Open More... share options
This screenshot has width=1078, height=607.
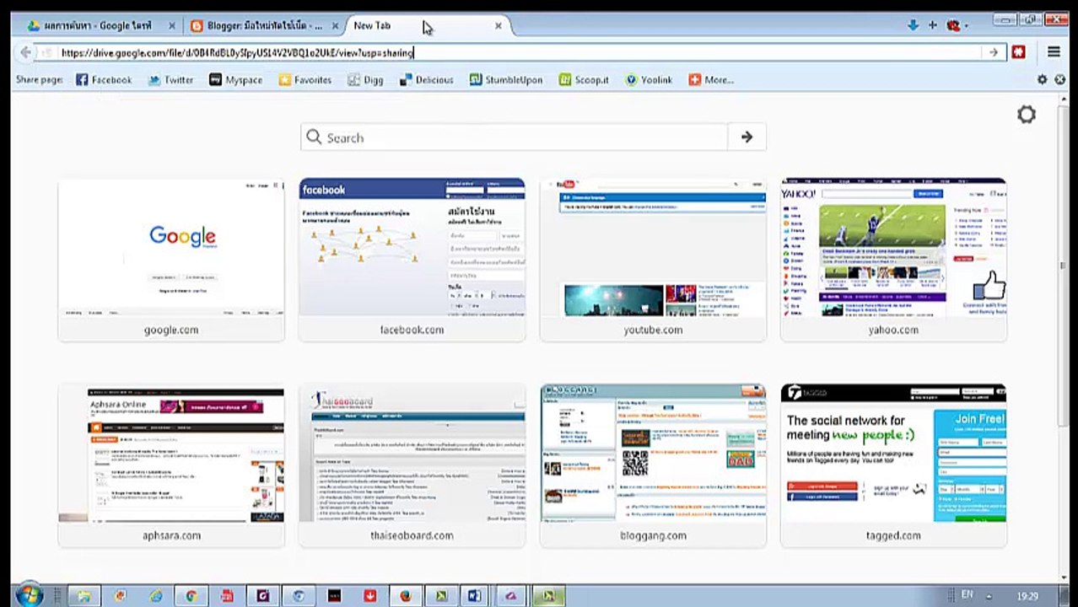click(710, 80)
